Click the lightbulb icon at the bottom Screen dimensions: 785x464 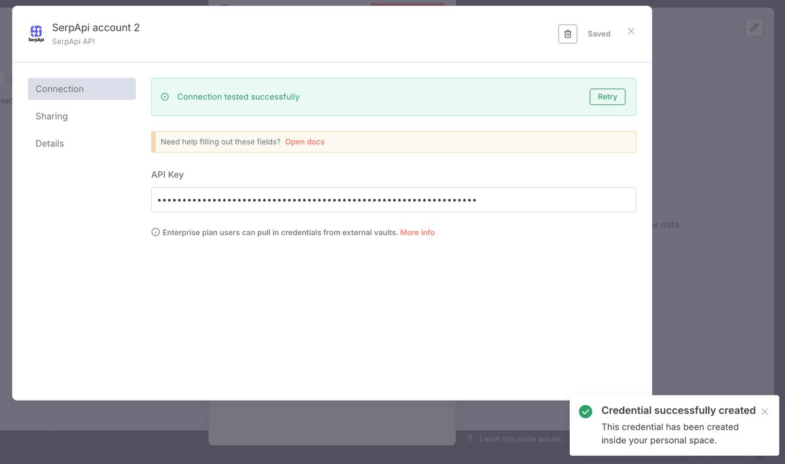click(x=470, y=439)
